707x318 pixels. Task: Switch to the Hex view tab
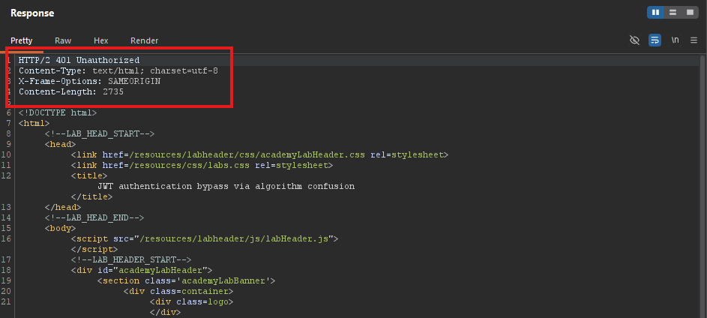pos(101,40)
